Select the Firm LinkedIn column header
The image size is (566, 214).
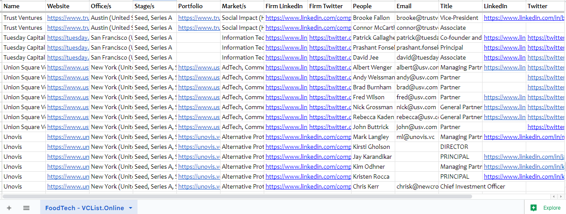click(x=286, y=6)
